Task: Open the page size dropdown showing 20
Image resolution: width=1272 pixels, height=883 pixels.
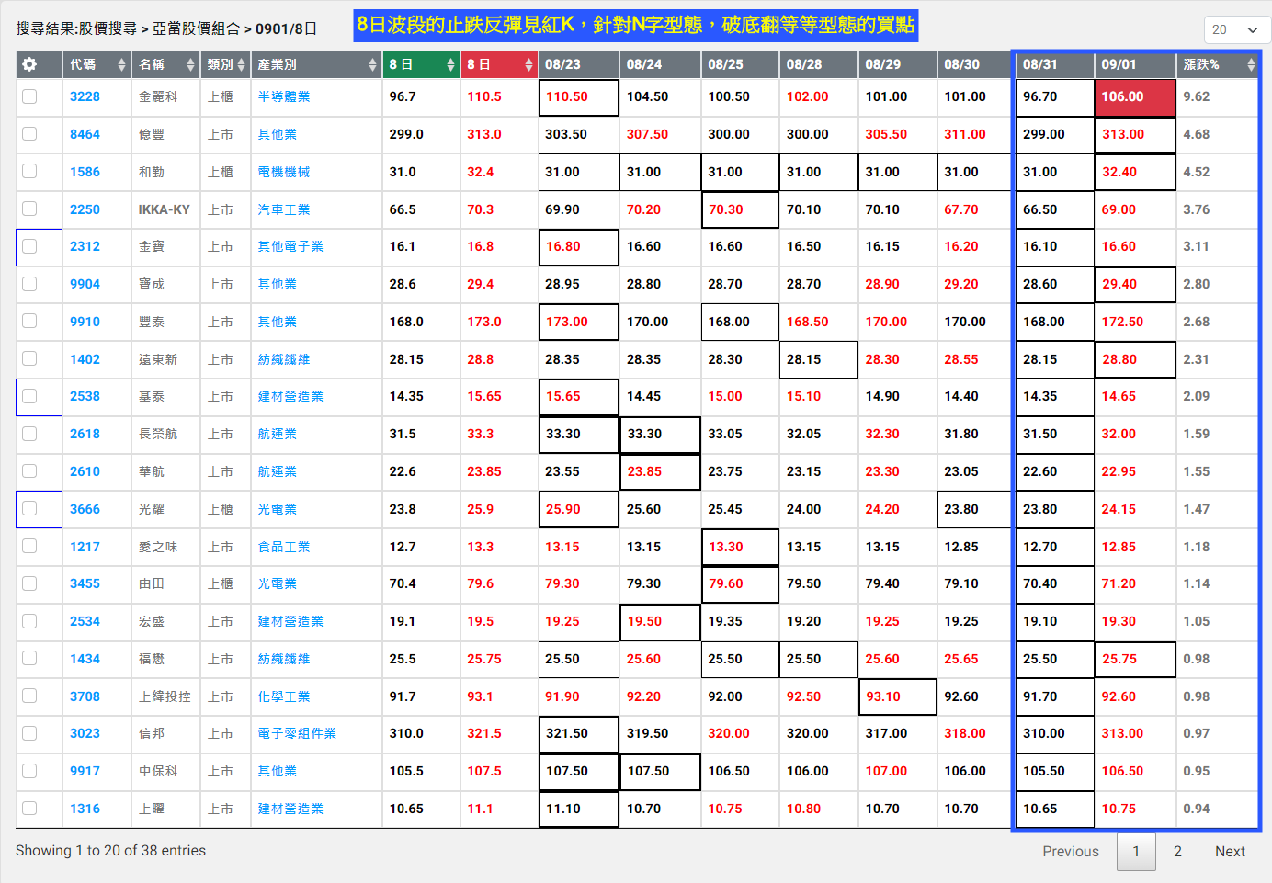Action: tap(1237, 29)
